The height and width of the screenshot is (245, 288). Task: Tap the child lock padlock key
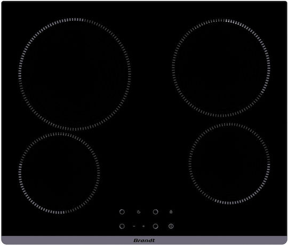click(x=171, y=212)
